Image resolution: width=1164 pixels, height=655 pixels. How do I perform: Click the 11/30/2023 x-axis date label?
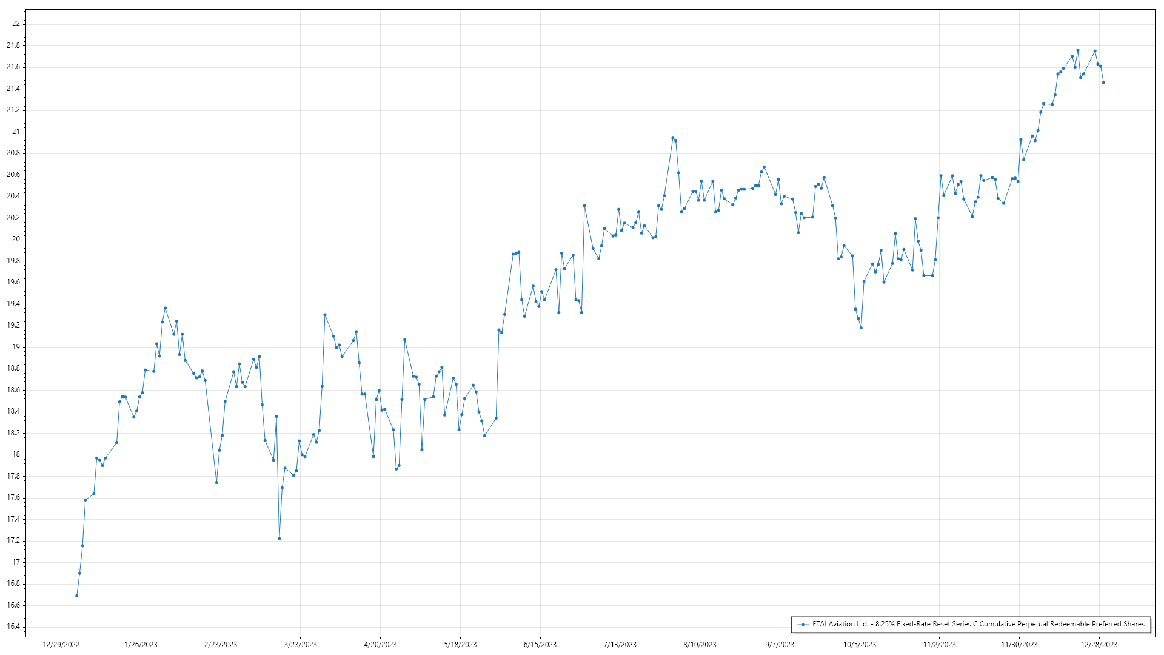pyautogui.click(x=1019, y=645)
